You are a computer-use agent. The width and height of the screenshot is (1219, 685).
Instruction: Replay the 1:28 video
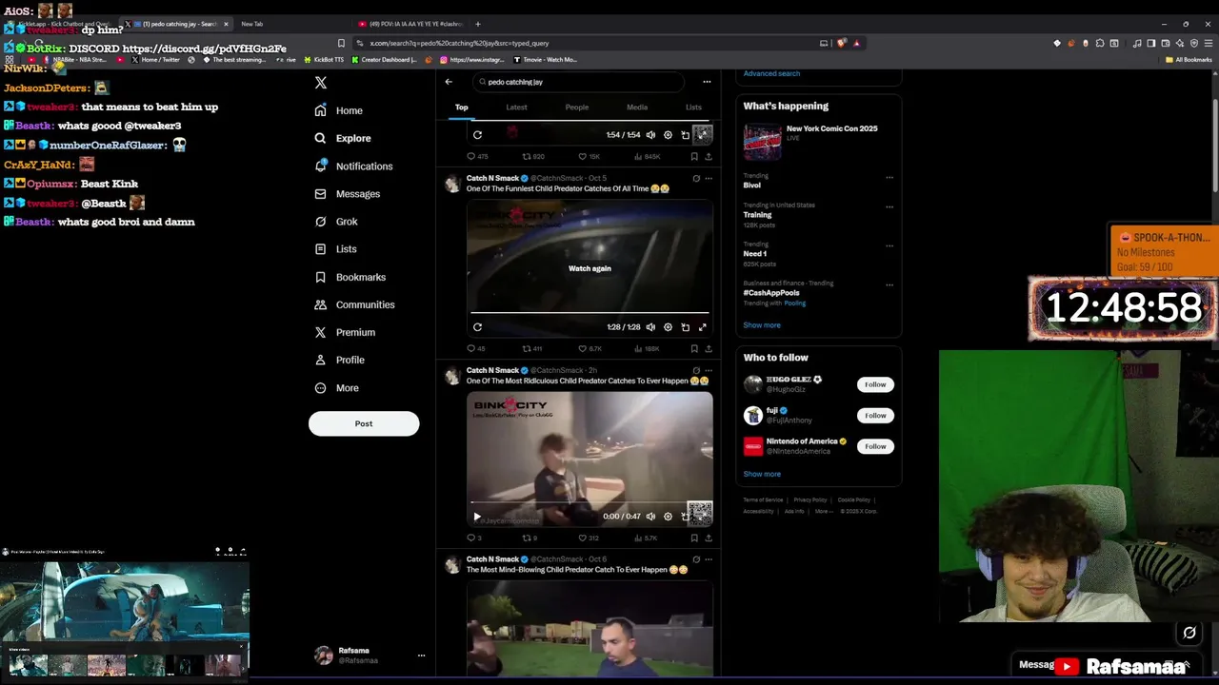[x=477, y=327]
